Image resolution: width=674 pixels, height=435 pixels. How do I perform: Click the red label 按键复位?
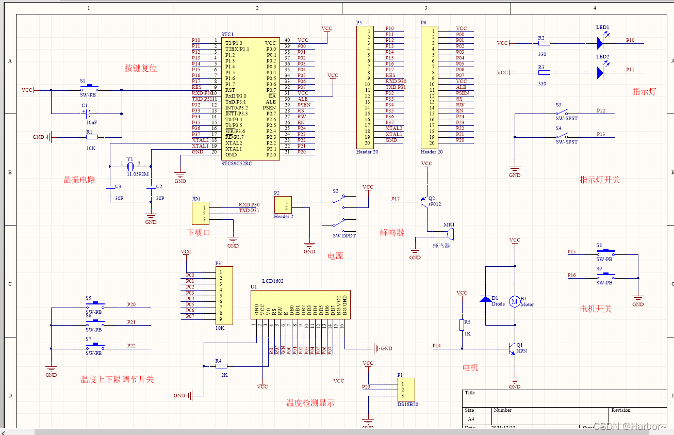(x=141, y=68)
